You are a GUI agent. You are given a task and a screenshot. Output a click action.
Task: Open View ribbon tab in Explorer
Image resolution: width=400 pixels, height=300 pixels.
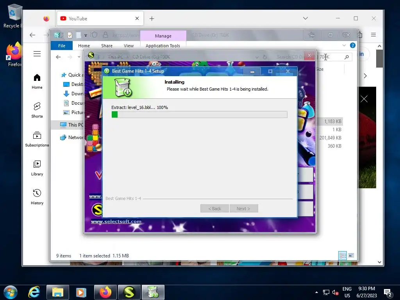(129, 46)
